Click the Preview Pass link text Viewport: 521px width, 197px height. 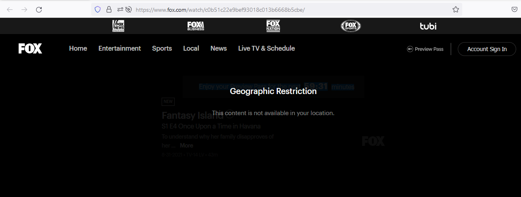(x=429, y=49)
